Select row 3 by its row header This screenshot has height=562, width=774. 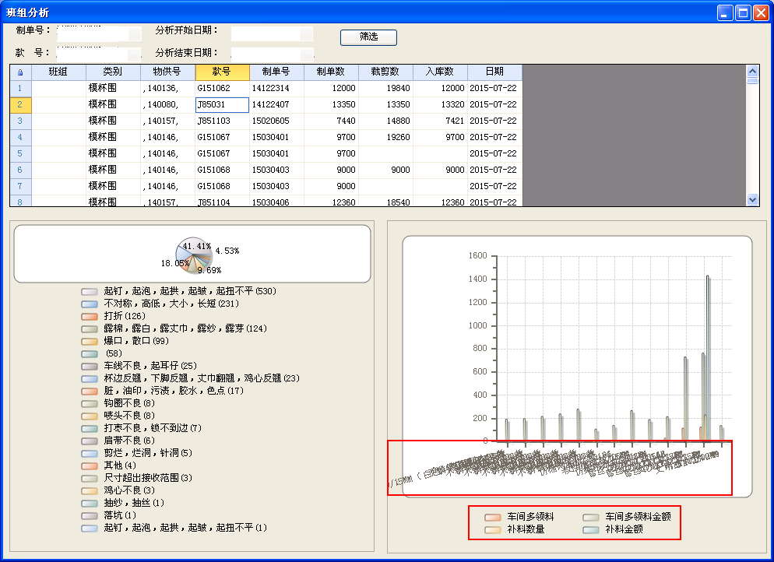click(20, 121)
